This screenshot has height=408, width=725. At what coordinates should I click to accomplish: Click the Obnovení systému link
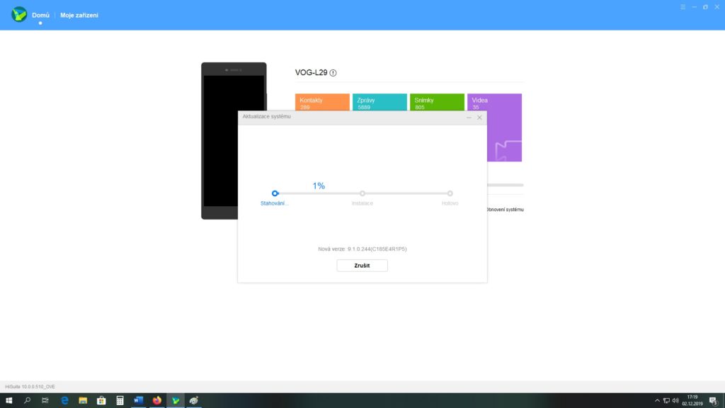click(x=505, y=210)
